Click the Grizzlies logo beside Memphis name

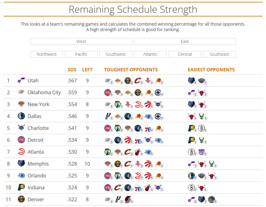21,164
